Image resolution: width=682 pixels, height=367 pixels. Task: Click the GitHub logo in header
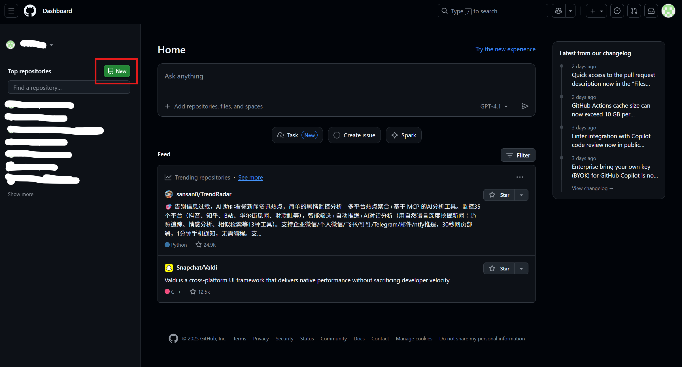click(30, 11)
